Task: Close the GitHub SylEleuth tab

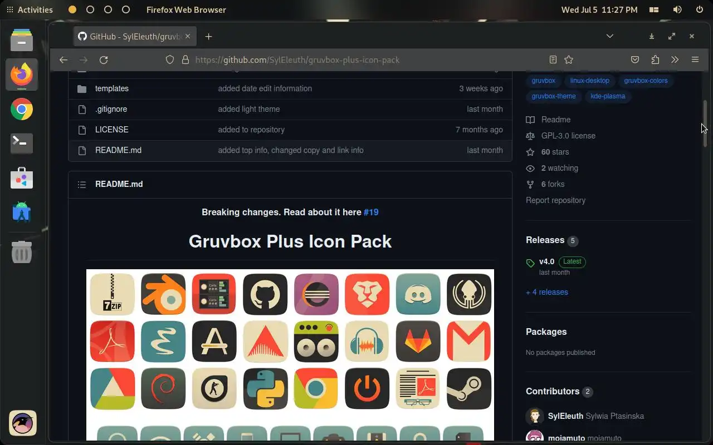Action: click(188, 37)
